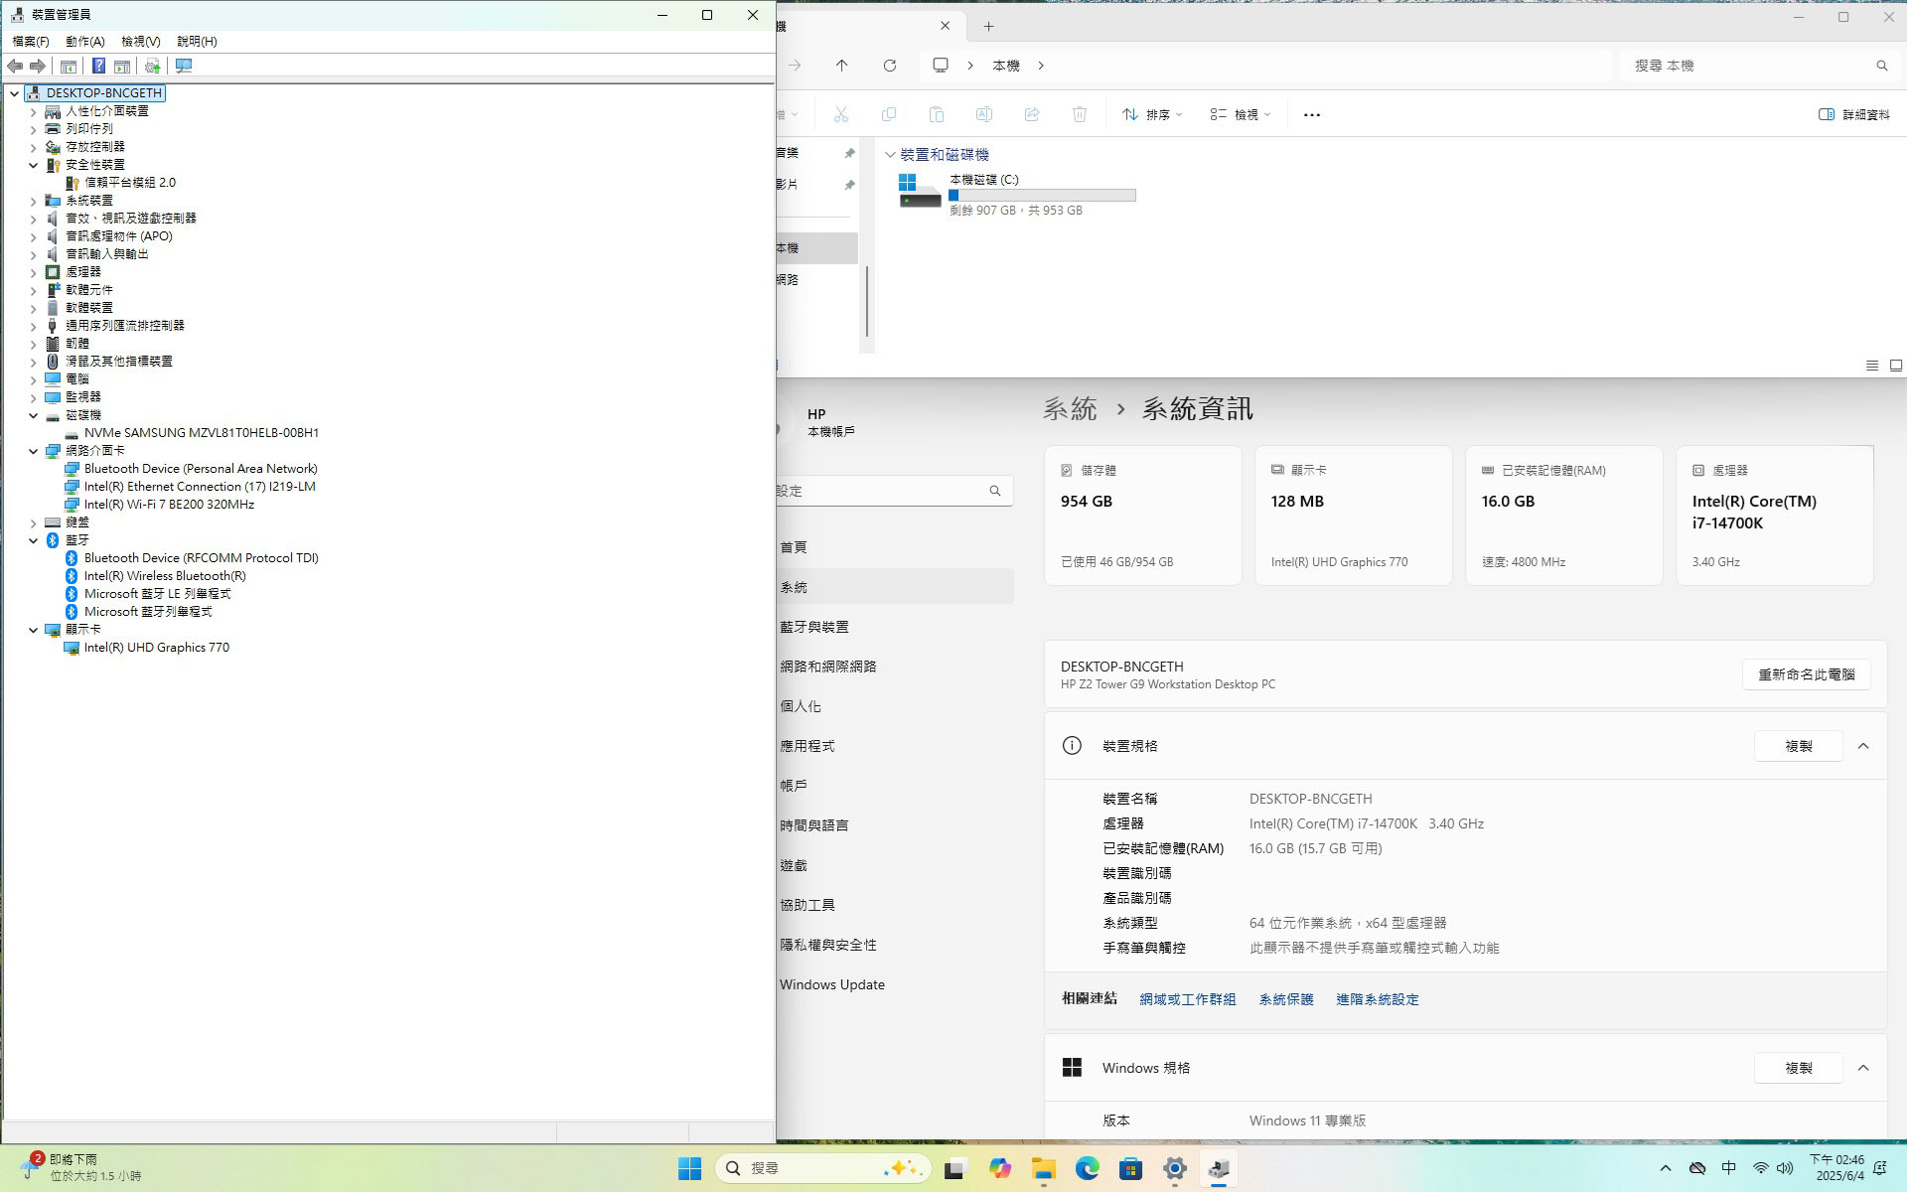Click the Cut scissors icon in File Explorer
The image size is (1907, 1192).
841,114
